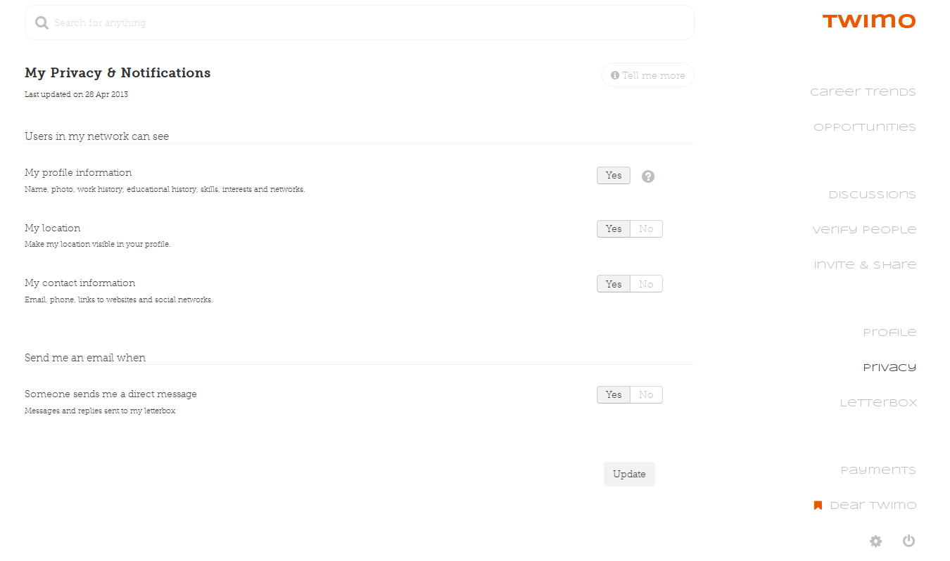This screenshot has height=561, width=950.
Task: Go to Opportunities section
Action: pos(864,127)
